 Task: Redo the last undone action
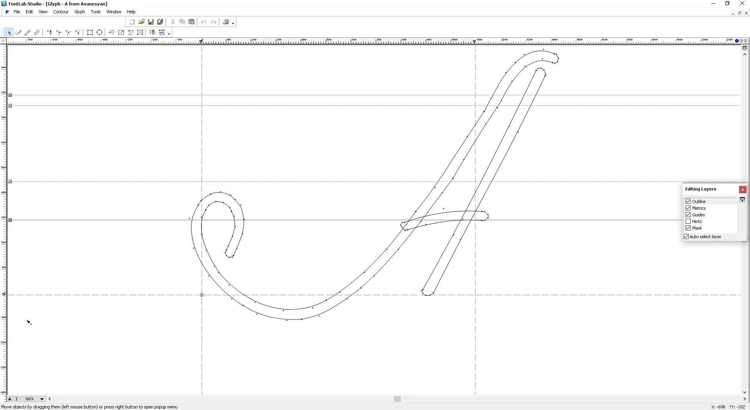point(213,22)
